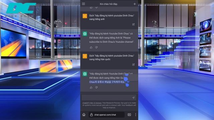
Task: Click the right text selection handle
Action: pyautogui.click(x=127, y=85)
